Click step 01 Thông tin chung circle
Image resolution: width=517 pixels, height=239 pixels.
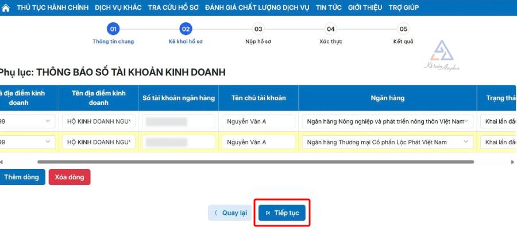tap(113, 29)
